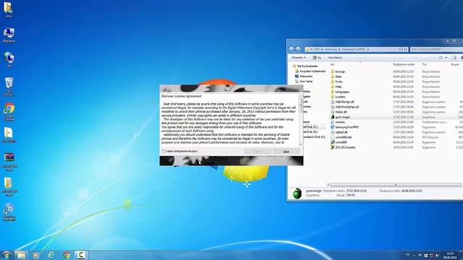Switch to the taskbar app showing a C
This screenshot has height=260, width=463.
(x=81, y=255)
